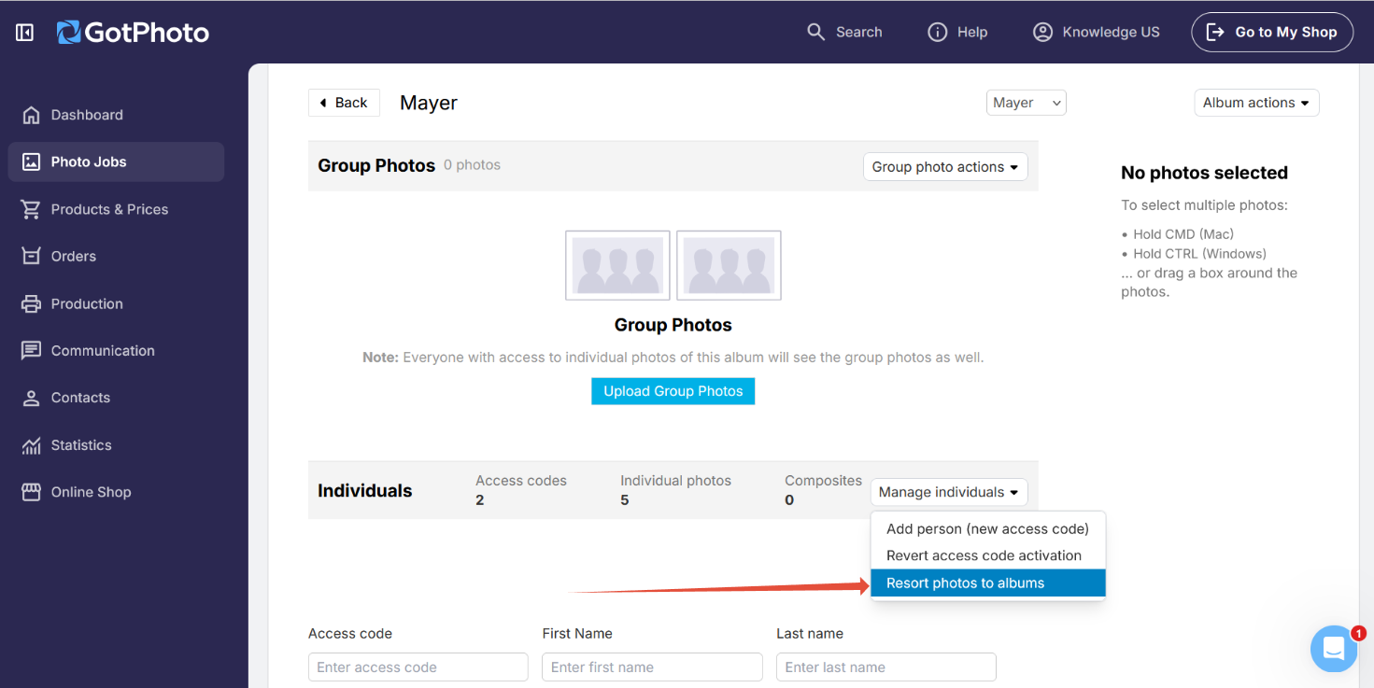Click the GotPhoto logo
The width and height of the screenshot is (1374, 688).
[x=133, y=33]
